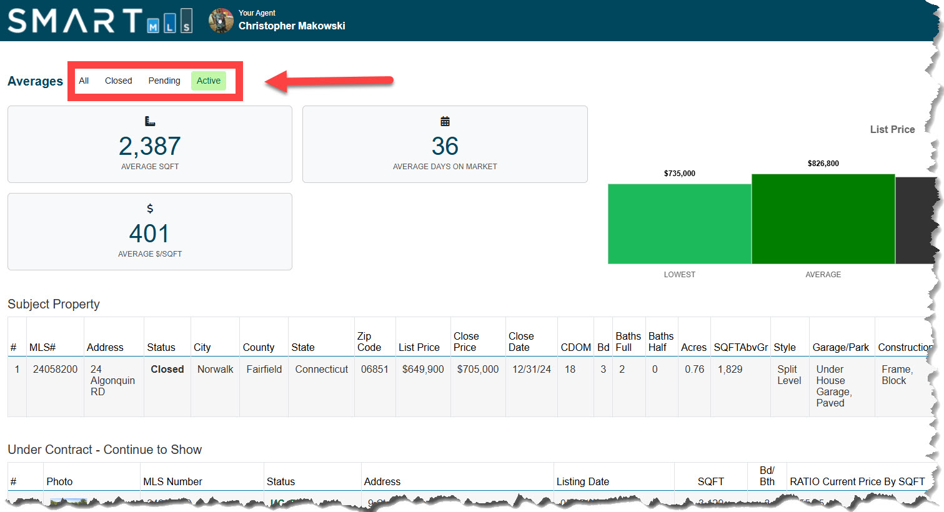
Task: Select the Active averages filter
Action: (x=209, y=81)
